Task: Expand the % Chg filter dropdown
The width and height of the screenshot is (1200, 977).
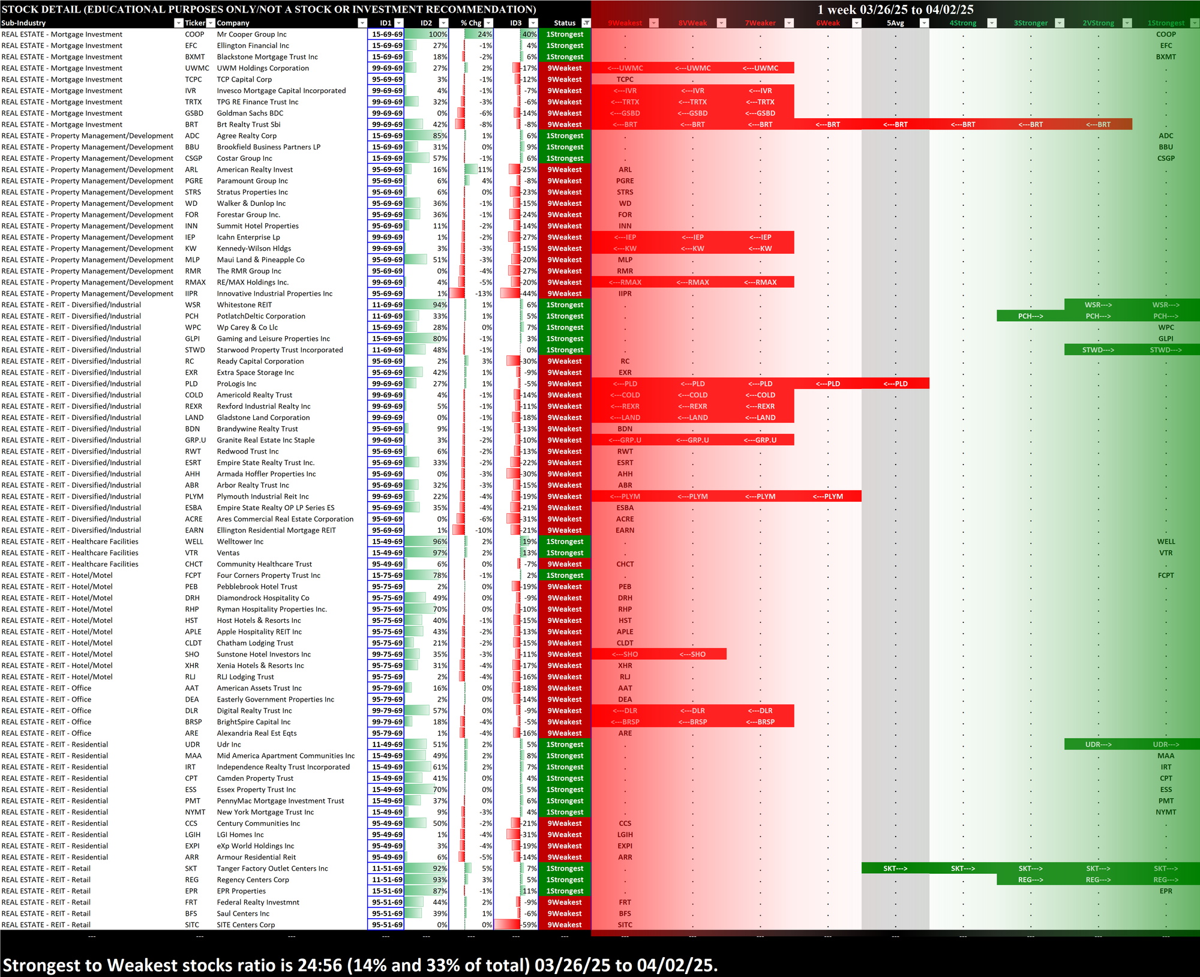Action: click(x=488, y=23)
